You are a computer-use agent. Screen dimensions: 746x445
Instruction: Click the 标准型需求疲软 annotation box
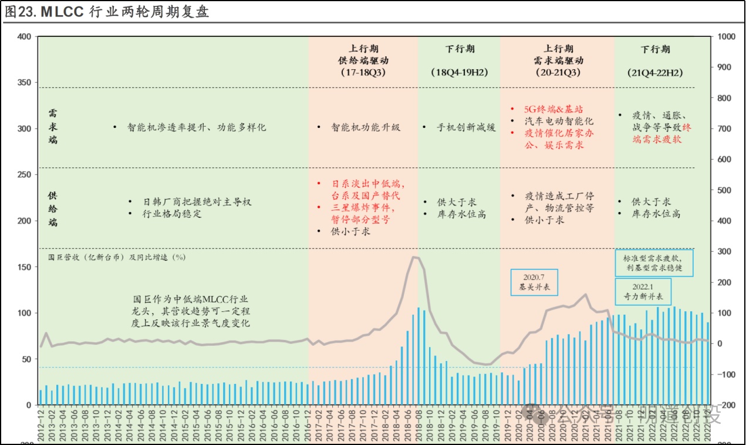654,263
